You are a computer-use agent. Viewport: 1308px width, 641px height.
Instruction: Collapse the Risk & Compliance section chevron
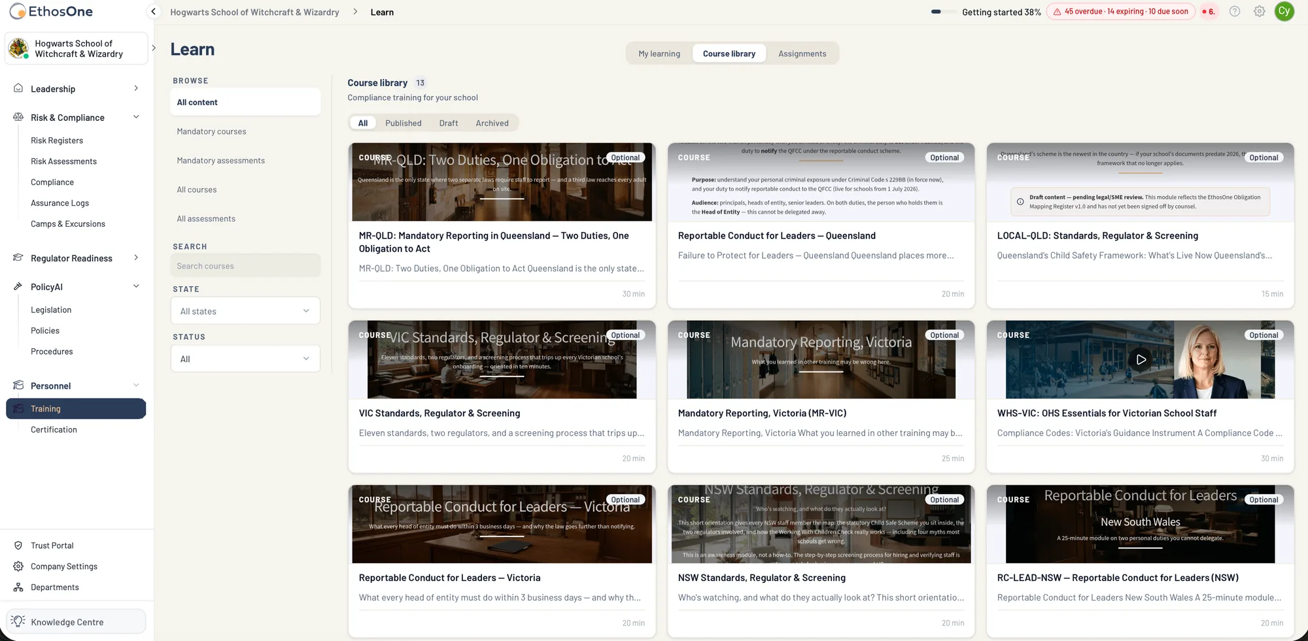point(136,117)
